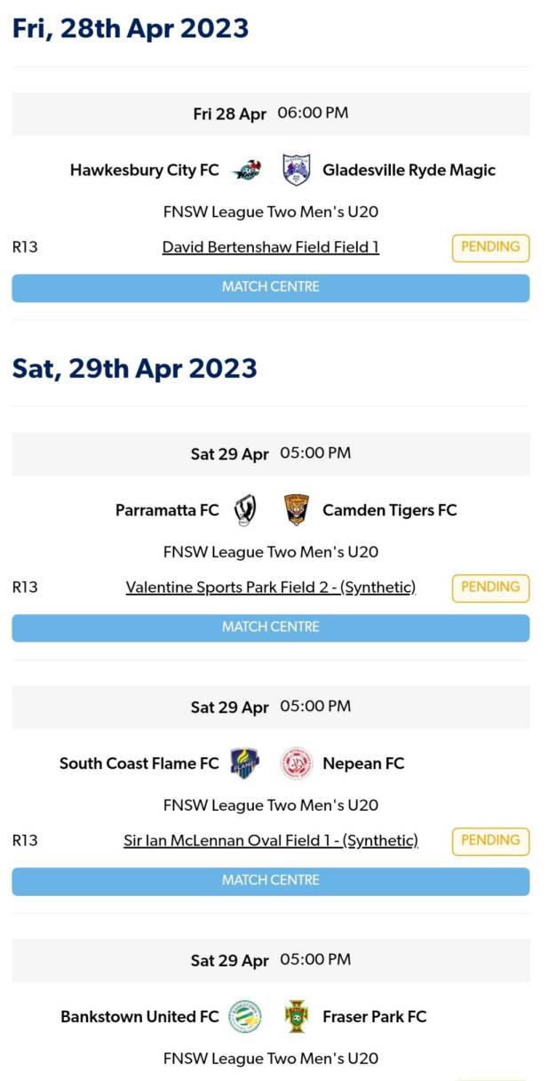
Task: Open the Valentine Sports Park Field 2 link
Action: [271, 587]
